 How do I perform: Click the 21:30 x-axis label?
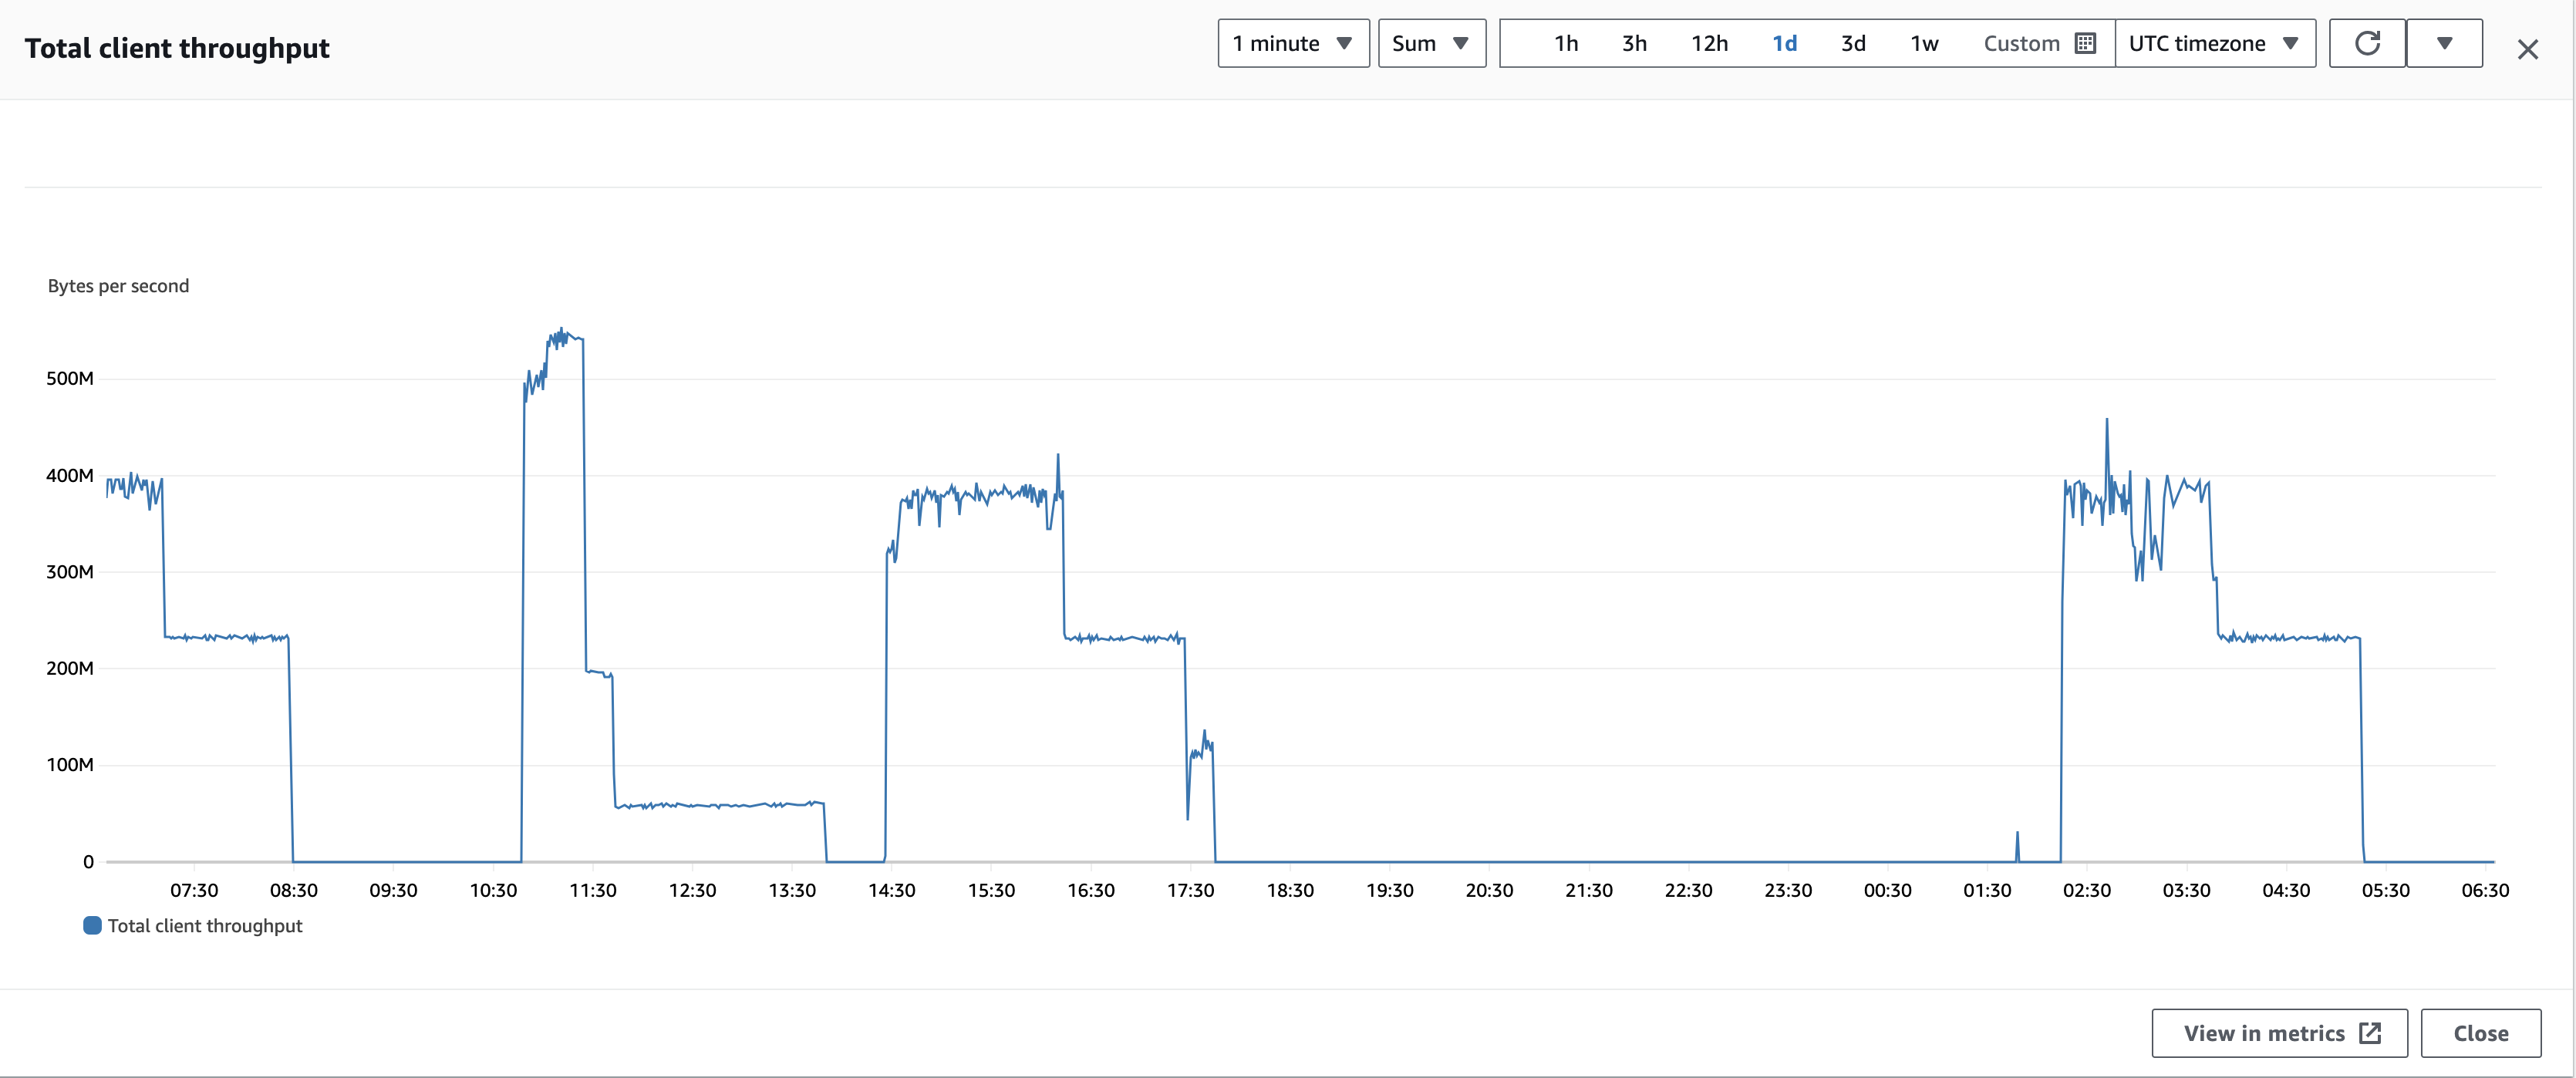(1588, 890)
